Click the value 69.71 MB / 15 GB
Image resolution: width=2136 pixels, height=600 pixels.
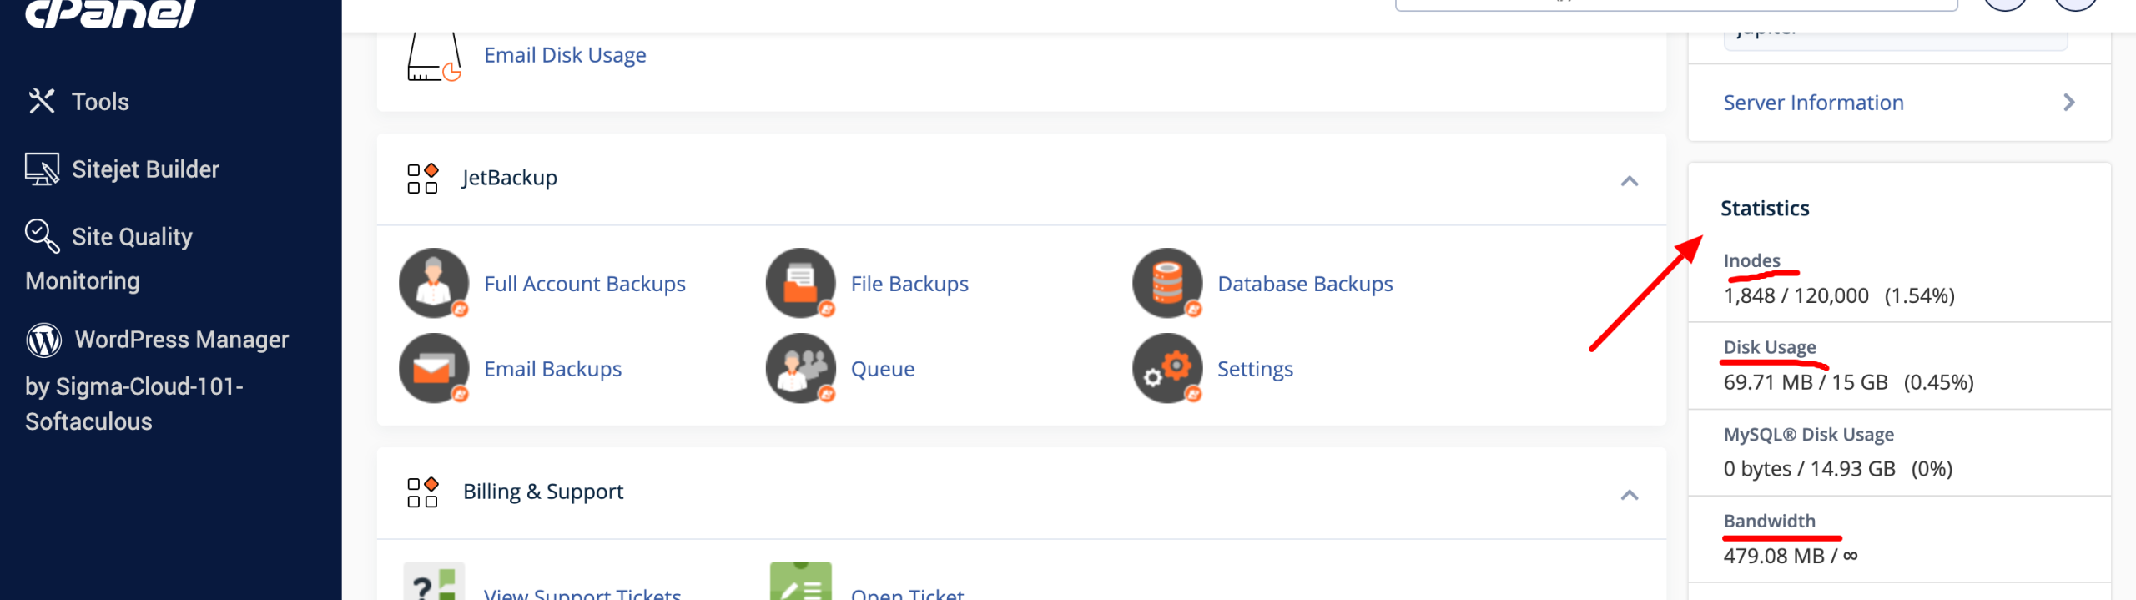coord(1806,382)
